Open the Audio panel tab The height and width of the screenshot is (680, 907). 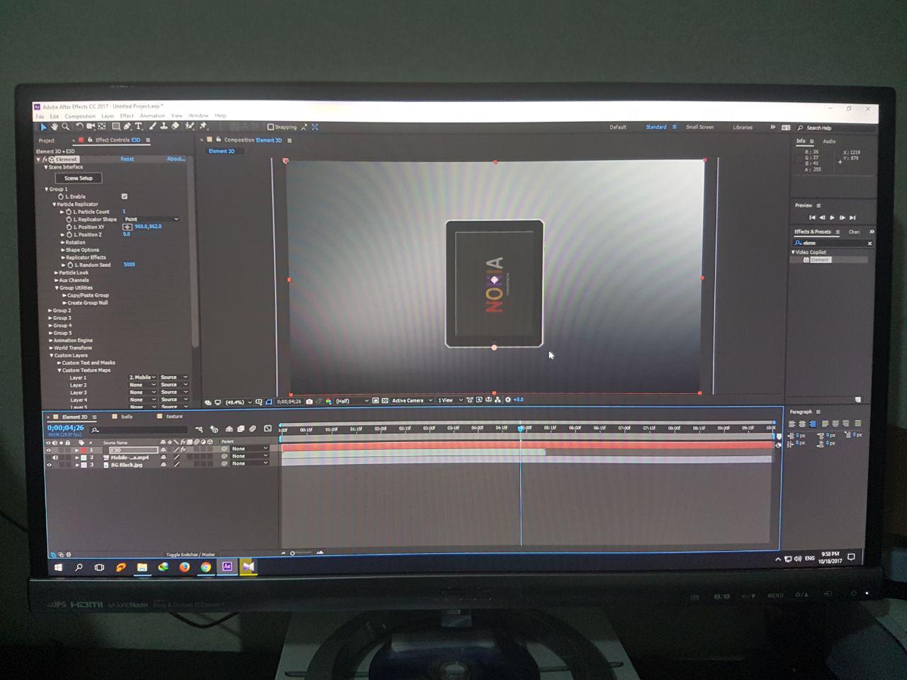[829, 142]
